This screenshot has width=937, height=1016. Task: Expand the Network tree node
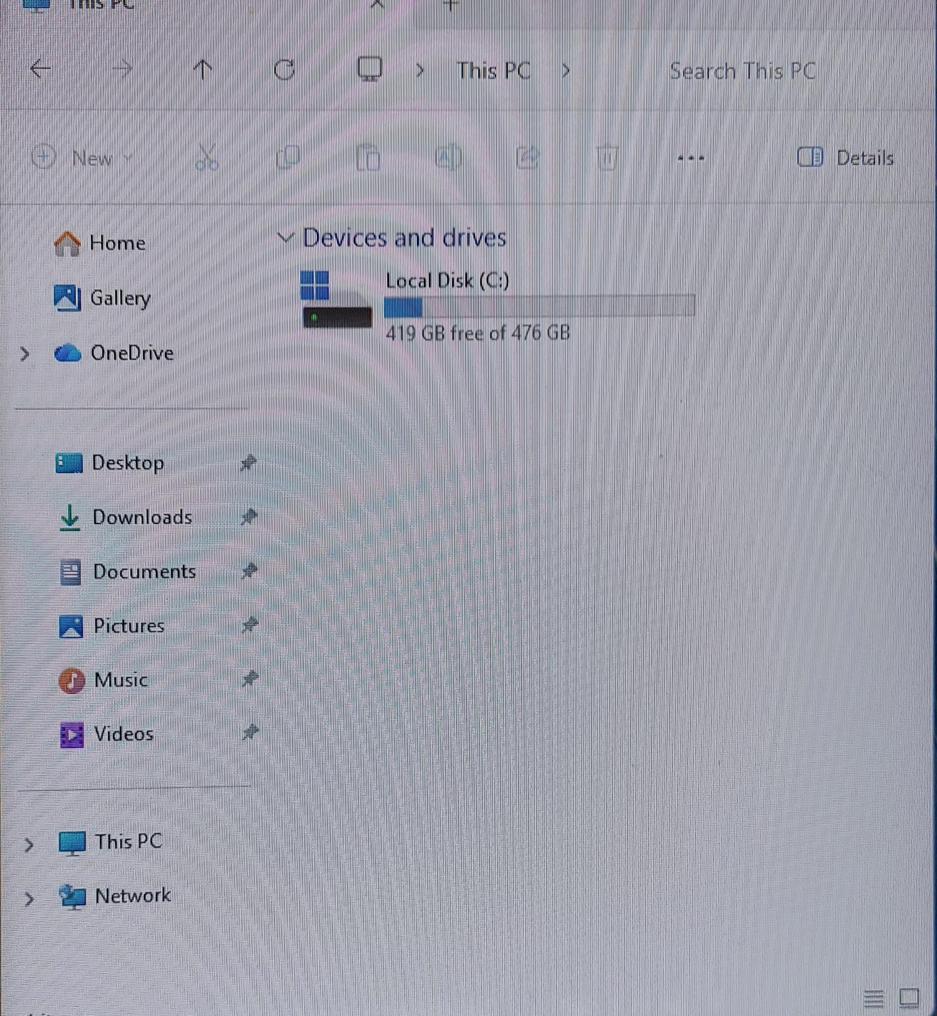pos(29,899)
